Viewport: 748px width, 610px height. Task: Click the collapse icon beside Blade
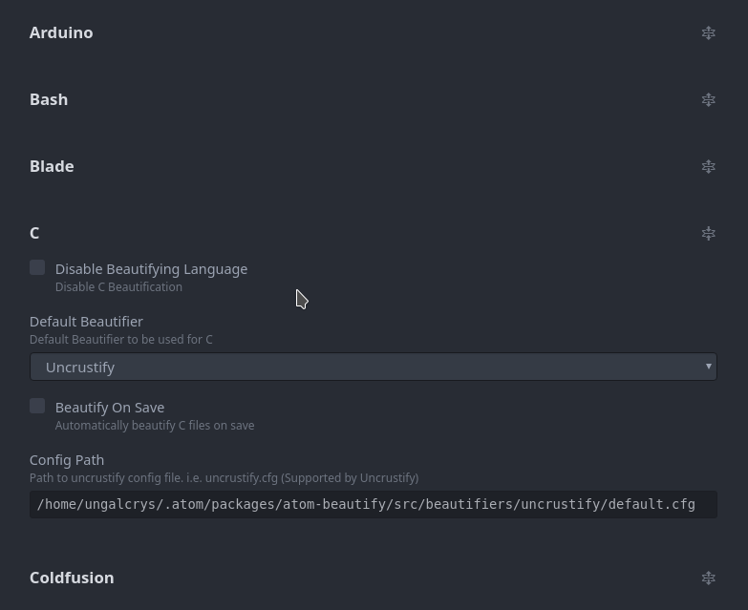coord(708,166)
